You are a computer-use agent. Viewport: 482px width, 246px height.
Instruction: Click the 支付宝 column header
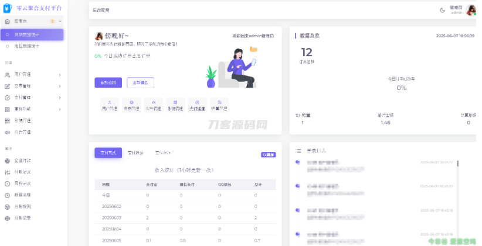click(151, 185)
